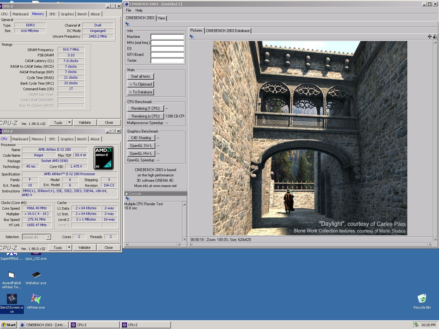
Task: Run Rendering (x CPU) benchmark
Action: point(145,116)
